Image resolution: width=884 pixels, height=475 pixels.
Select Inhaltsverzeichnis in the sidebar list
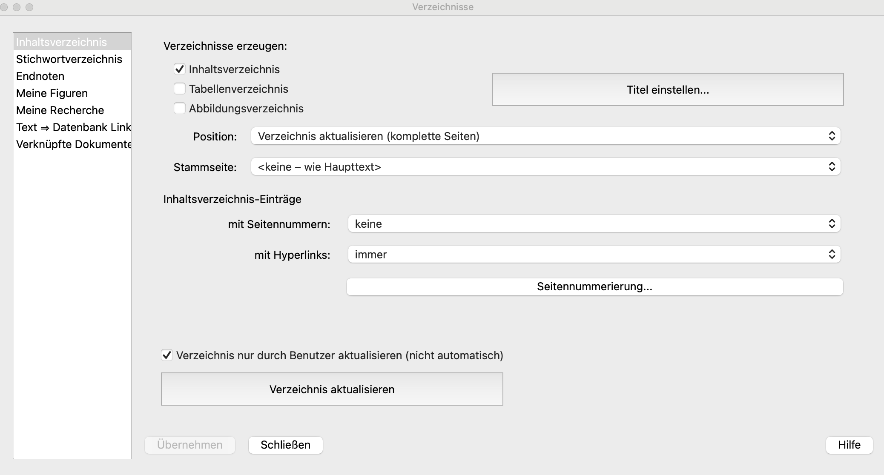[x=61, y=42]
